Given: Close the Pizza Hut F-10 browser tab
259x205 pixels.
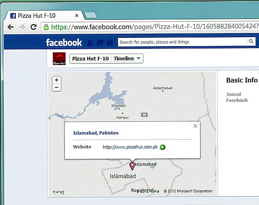Looking at the screenshot, I should tap(77, 16).
